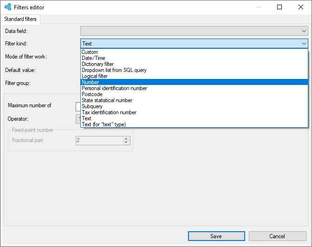Increase Fractional part value
312x247 pixels.
126,138
